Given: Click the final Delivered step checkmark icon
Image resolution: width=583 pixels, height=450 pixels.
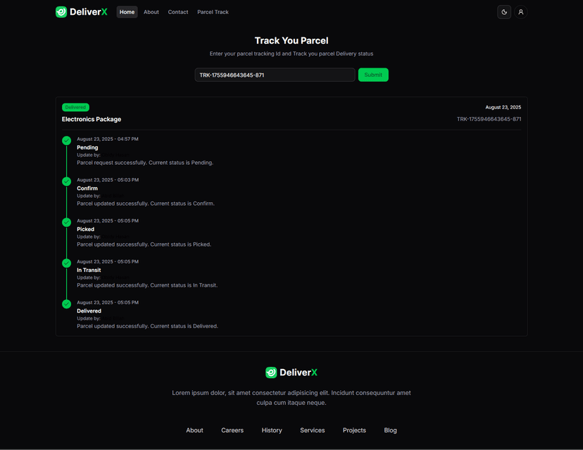Looking at the screenshot, I should coord(66,304).
